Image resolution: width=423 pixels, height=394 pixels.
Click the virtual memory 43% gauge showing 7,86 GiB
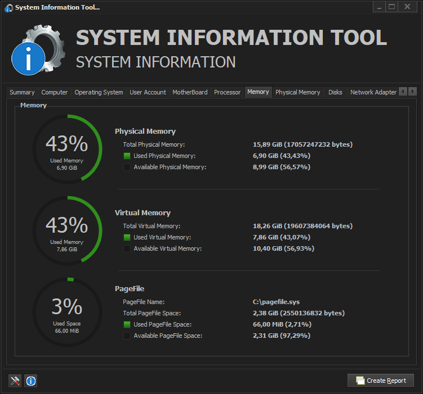tap(67, 230)
